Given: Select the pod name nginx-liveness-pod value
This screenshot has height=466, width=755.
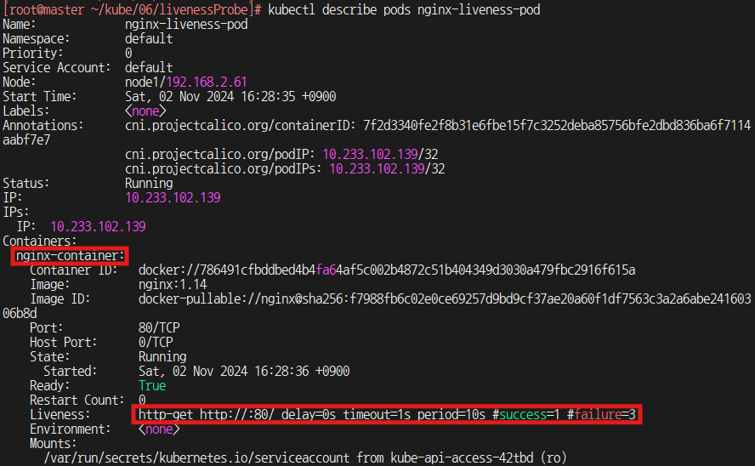Looking at the screenshot, I should (x=186, y=24).
